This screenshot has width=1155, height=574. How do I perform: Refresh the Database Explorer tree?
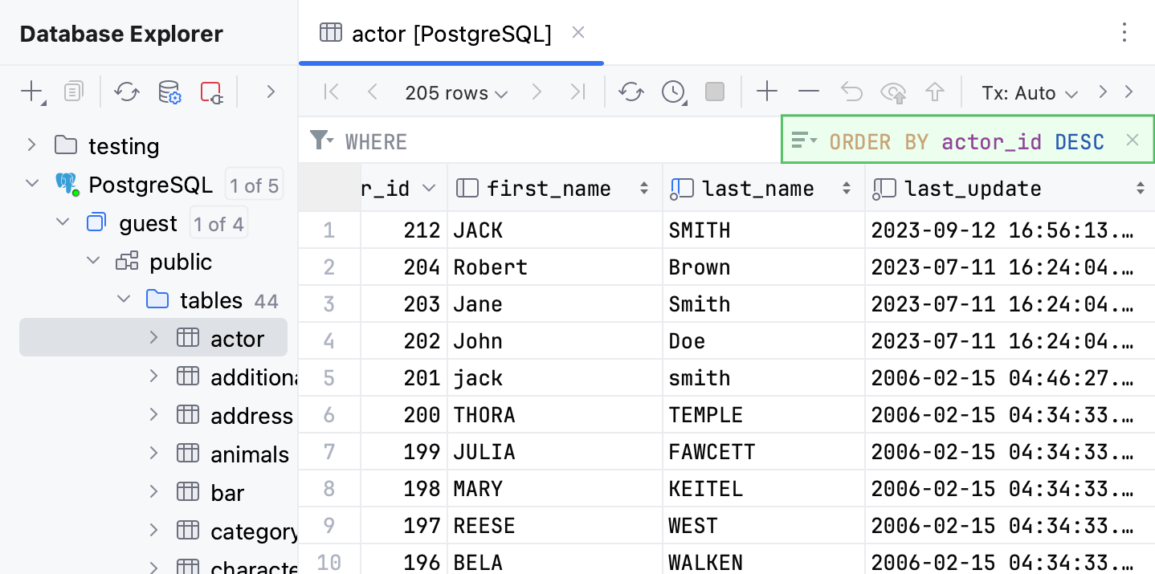(x=126, y=92)
